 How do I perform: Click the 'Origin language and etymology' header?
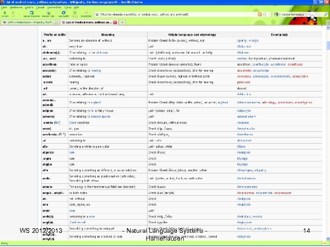tap(192, 35)
